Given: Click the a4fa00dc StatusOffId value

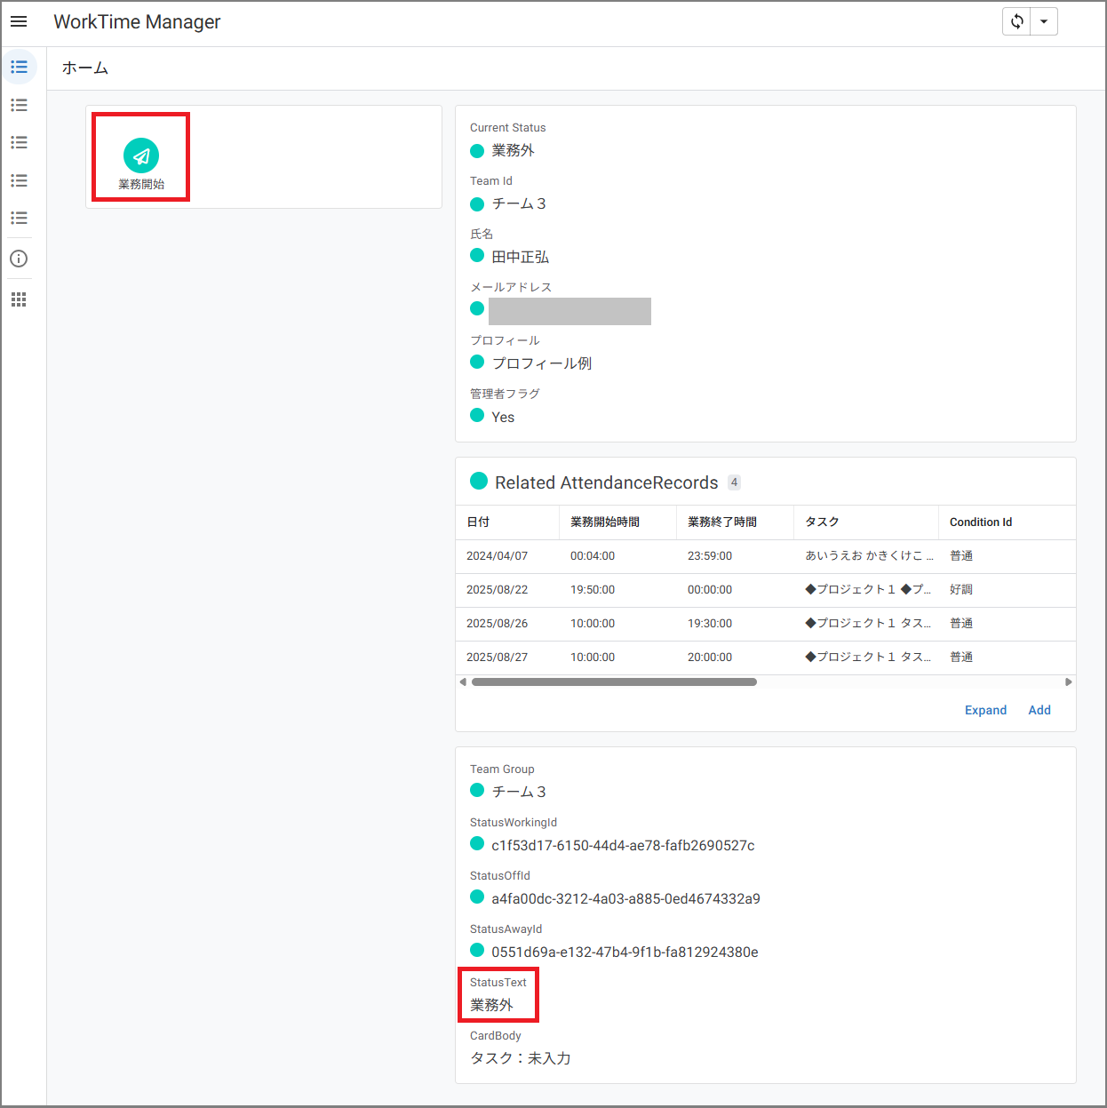Looking at the screenshot, I should (x=625, y=898).
